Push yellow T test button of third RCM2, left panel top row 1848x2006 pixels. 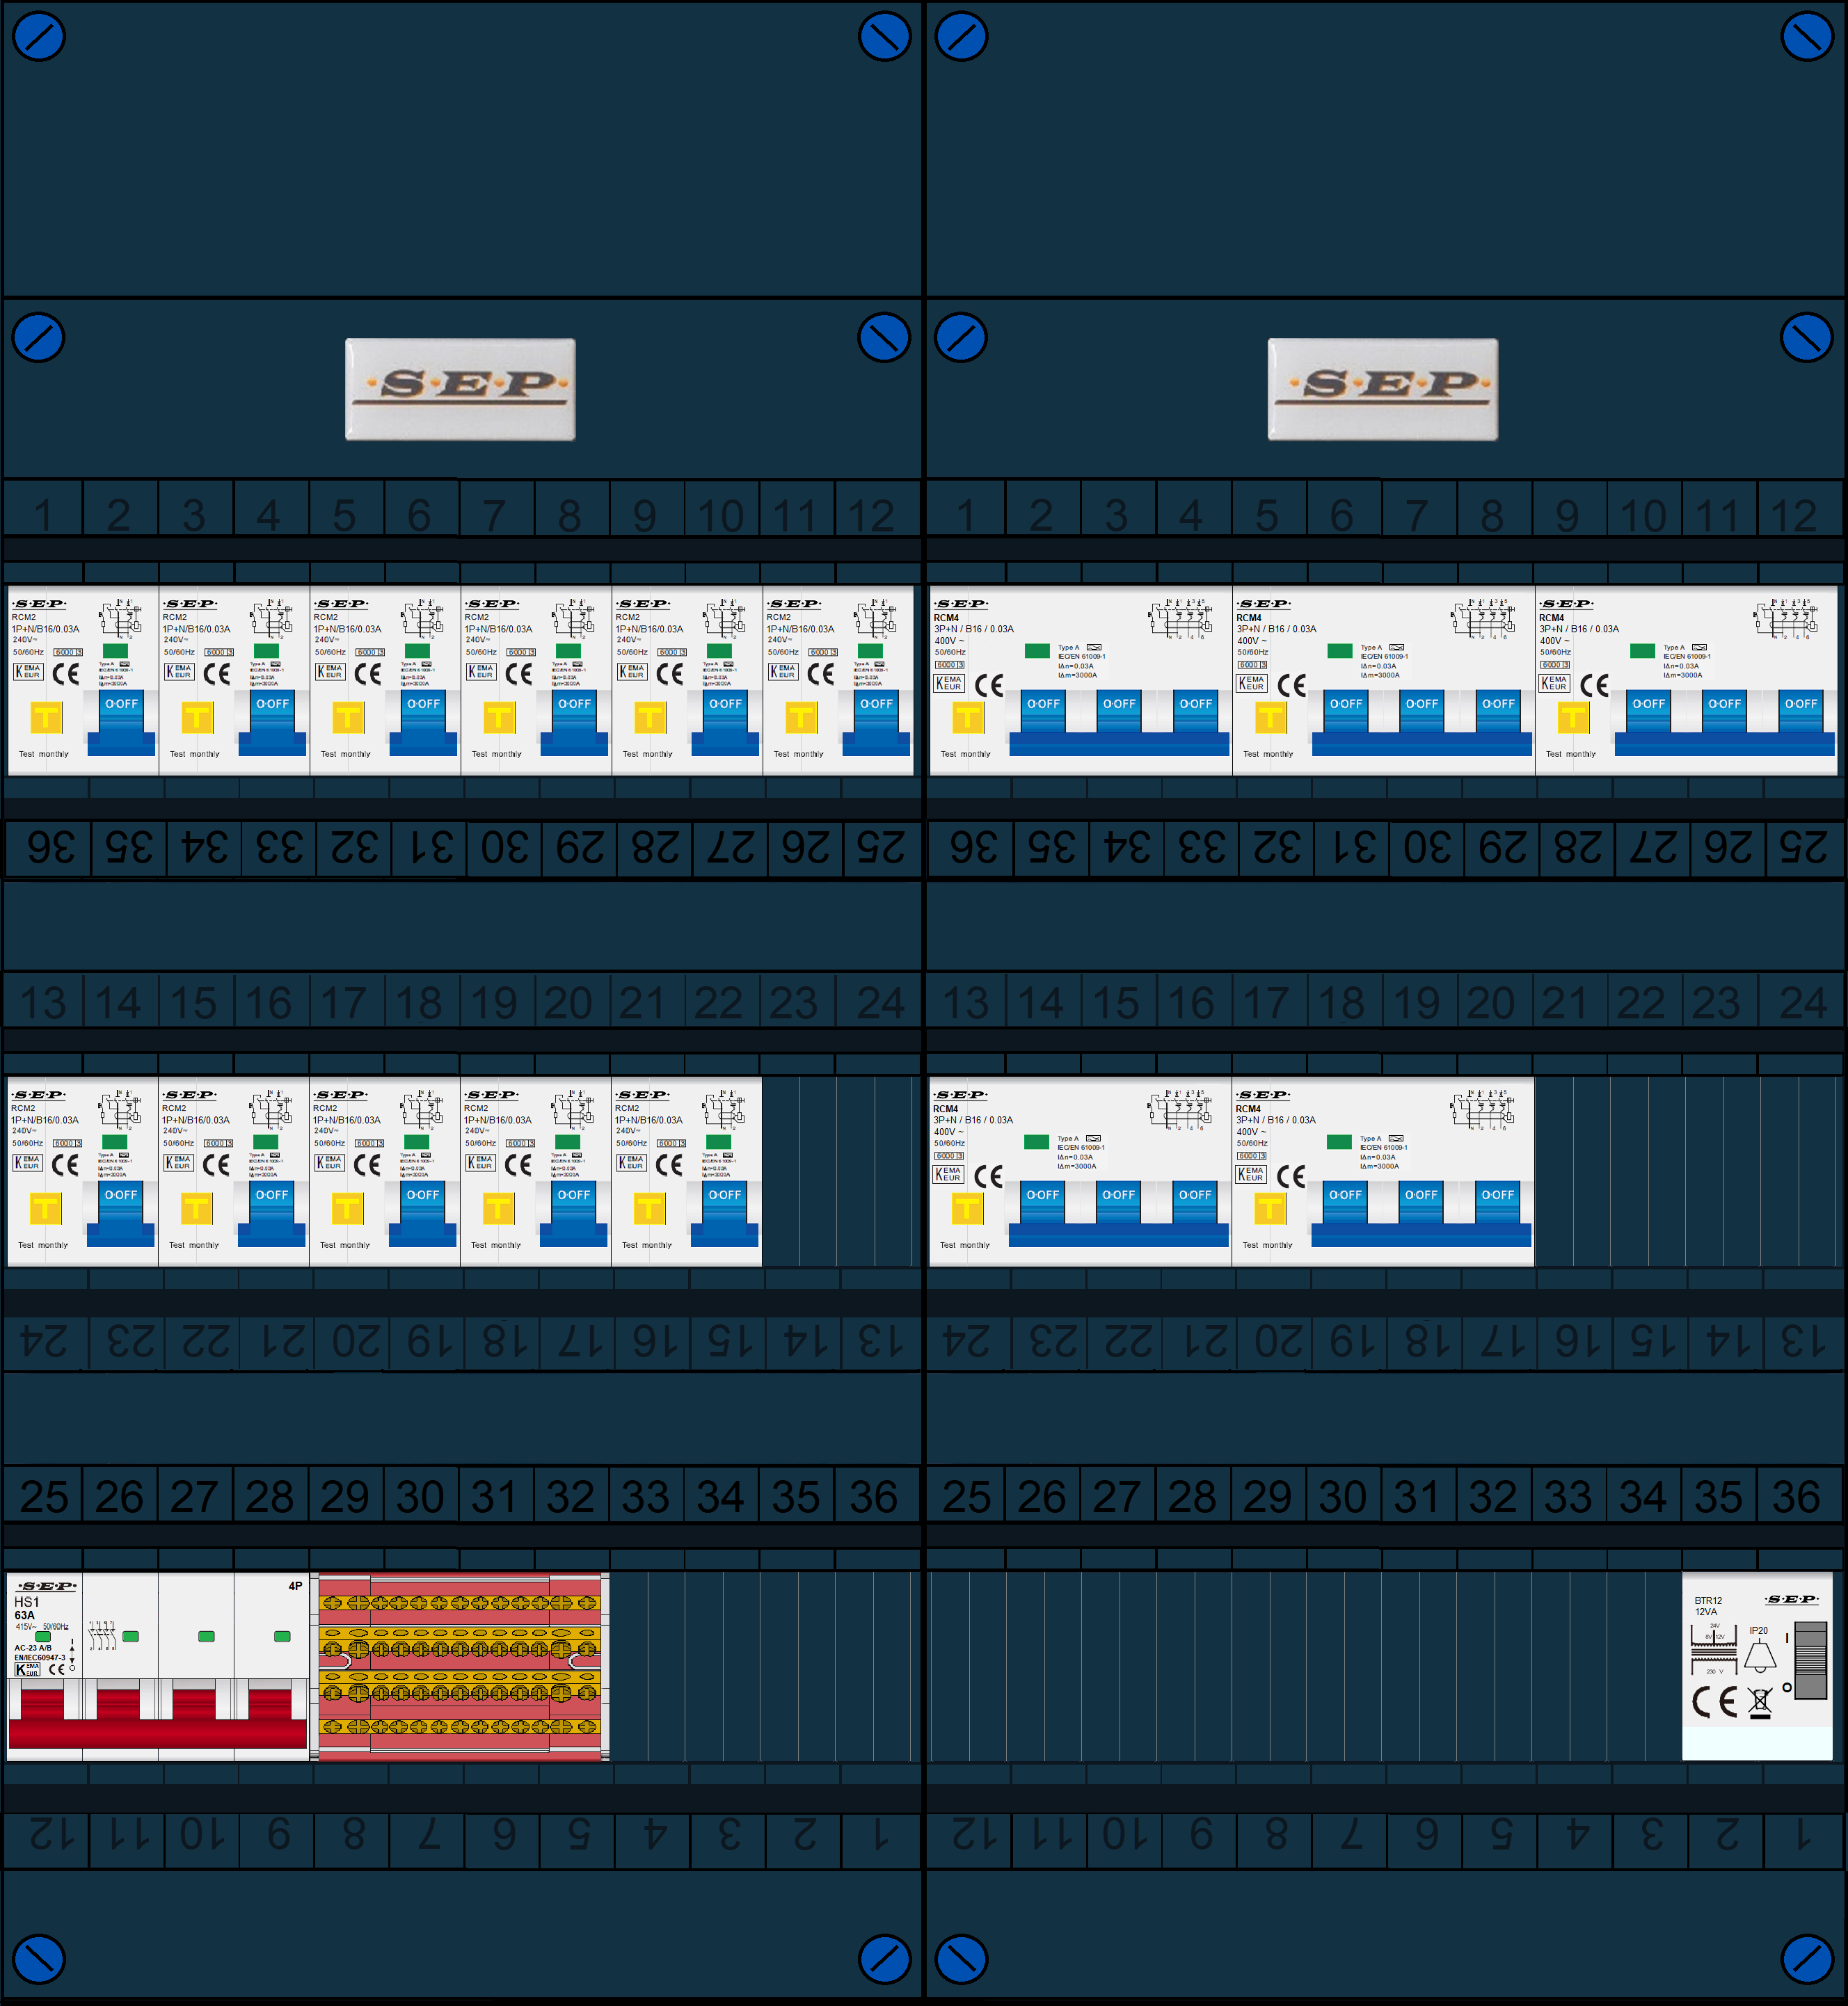point(348,718)
